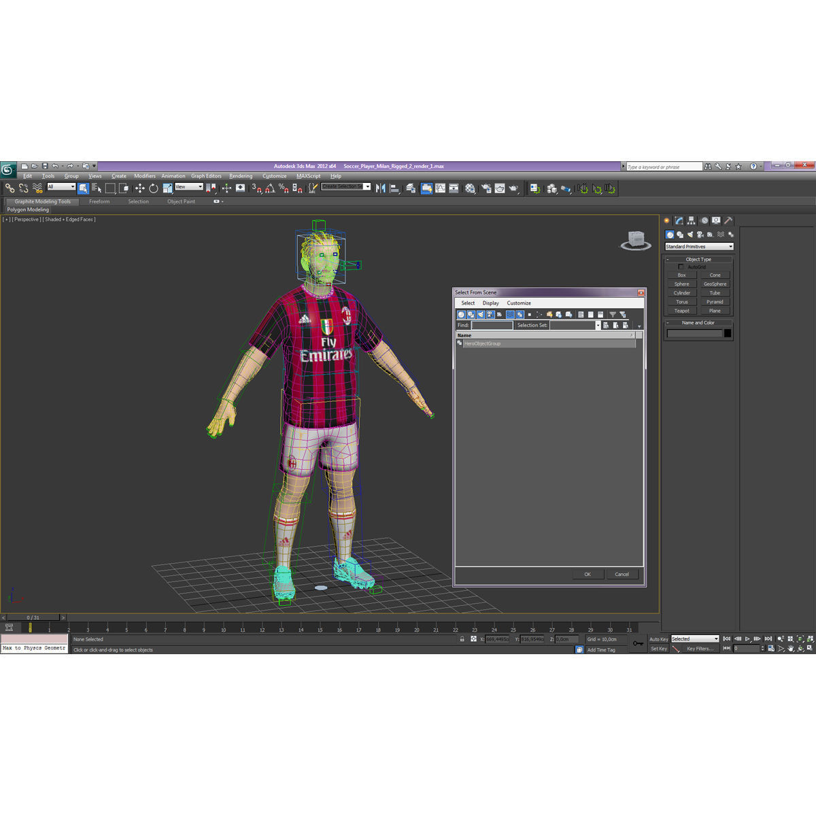
Task: Open the Modifiers menu
Action: (145, 176)
